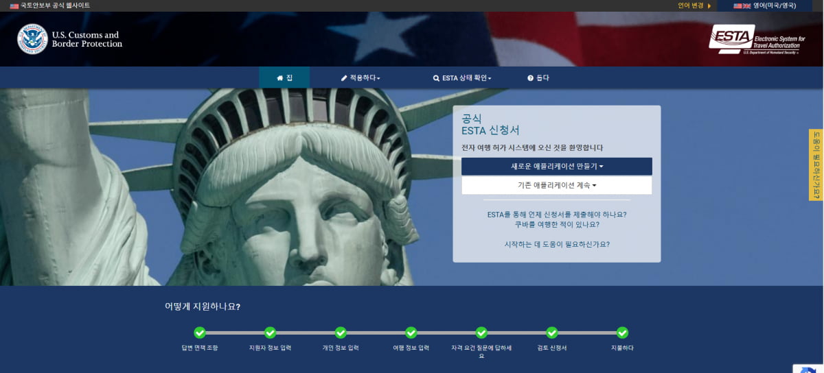Open link 시작하는 데 도움이 필요하신가요?
Viewport: 824px width, 373px height.
coord(557,244)
